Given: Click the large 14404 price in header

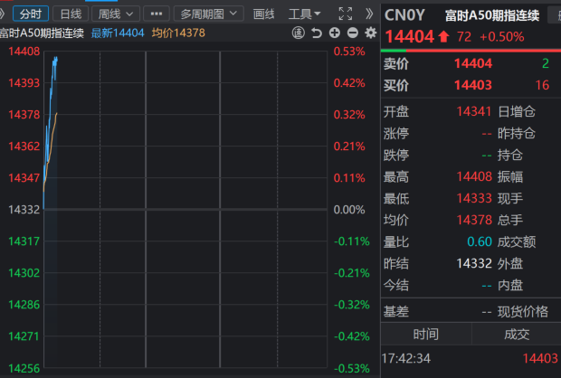Looking at the screenshot, I should pos(409,36).
